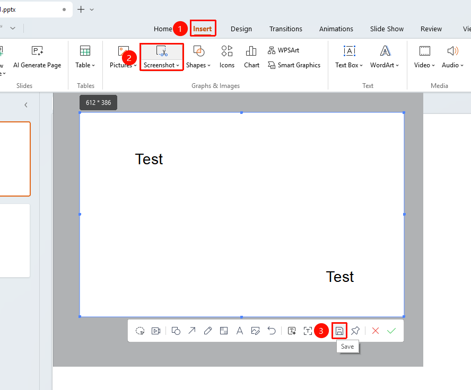Viewport: 471px width, 390px height.
Task: Undo the last screenshot annotation
Action: pyautogui.click(x=272, y=331)
